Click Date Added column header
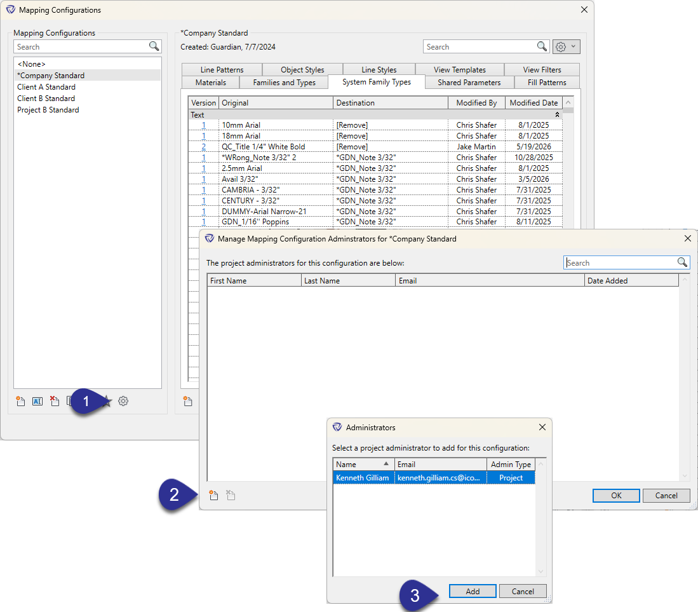This screenshot has width=698, height=612. (x=631, y=281)
